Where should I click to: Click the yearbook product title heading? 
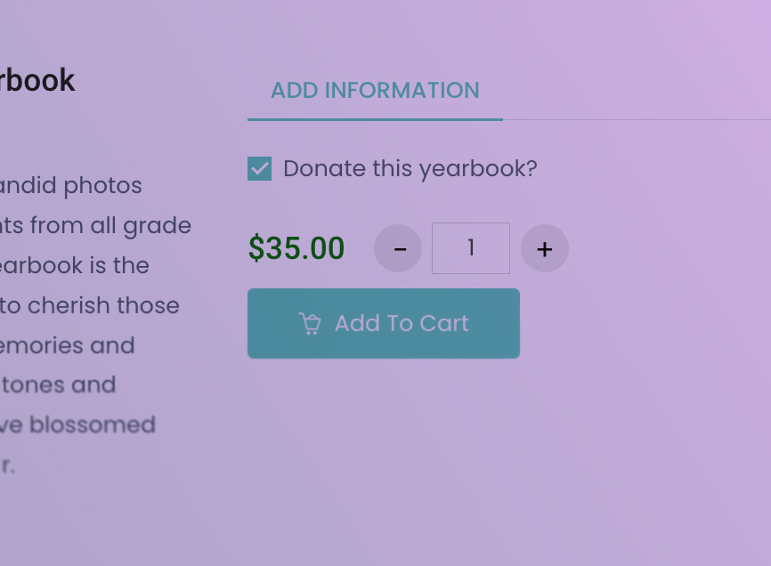[x=37, y=79]
